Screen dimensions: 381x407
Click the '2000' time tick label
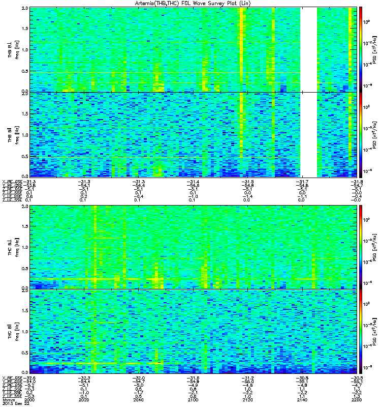29,400
